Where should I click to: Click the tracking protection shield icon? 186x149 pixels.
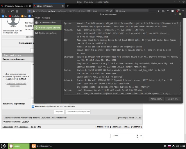30,11
